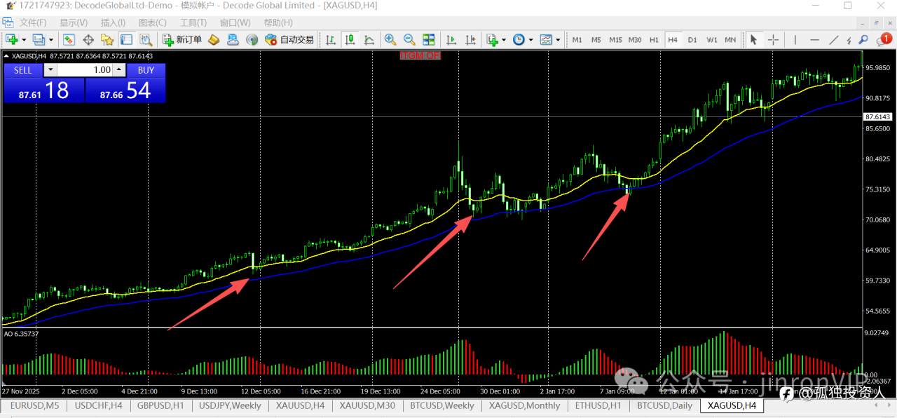Increase trade volume with up arrow
Image resolution: width=897 pixels, height=418 pixels.
pyautogui.click(x=119, y=70)
